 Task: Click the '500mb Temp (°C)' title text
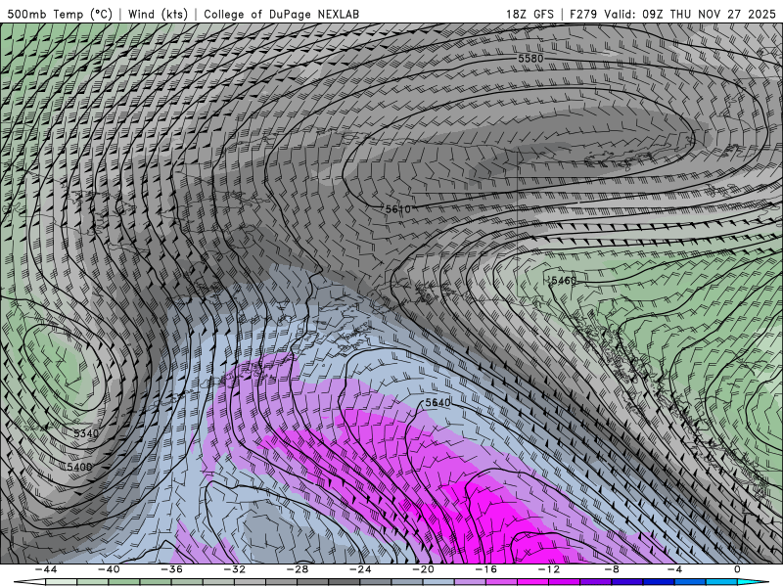(61, 14)
